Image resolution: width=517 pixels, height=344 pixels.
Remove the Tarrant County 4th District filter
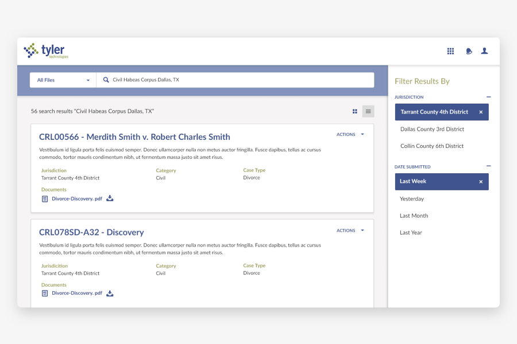[x=481, y=112]
